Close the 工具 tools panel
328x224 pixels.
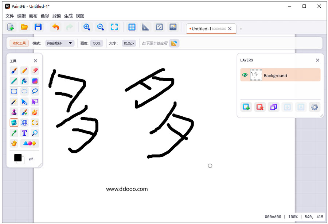point(35,61)
